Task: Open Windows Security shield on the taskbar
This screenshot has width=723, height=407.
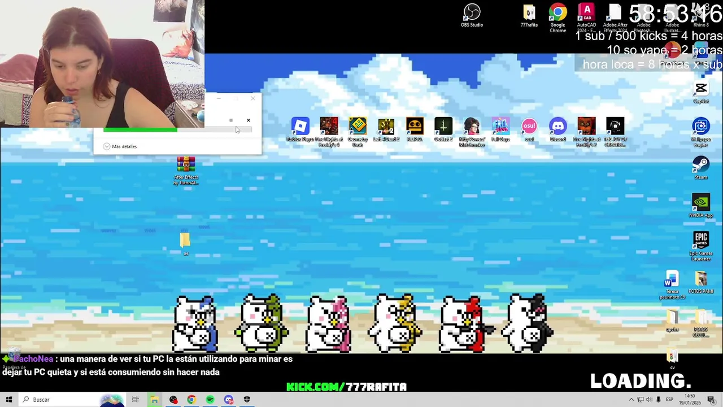Action: 247,400
